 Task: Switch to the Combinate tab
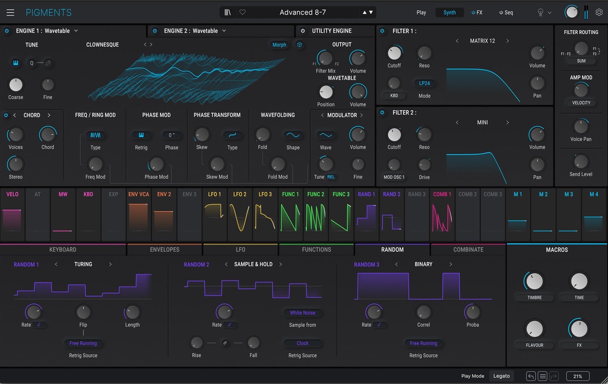pyautogui.click(x=468, y=250)
